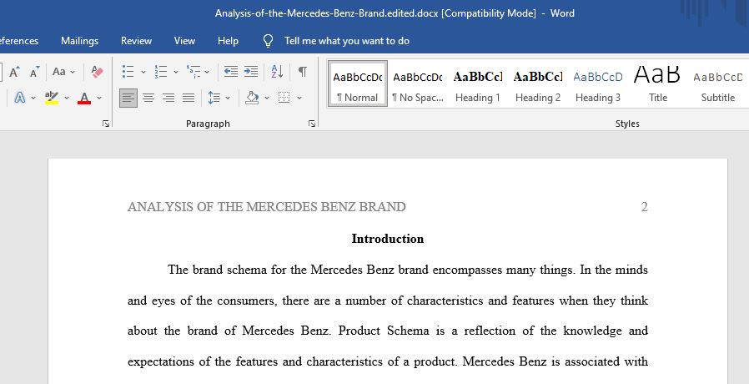Expand line spacing dropdown arrow
The width and height of the screenshot is (749, 384).
tap(228, 98)
